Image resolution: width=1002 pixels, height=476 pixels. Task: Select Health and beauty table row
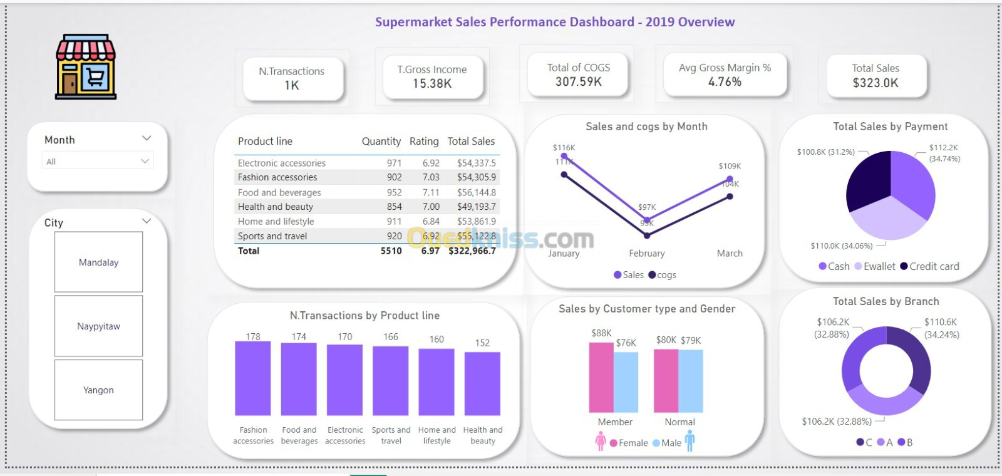[367, 207]
